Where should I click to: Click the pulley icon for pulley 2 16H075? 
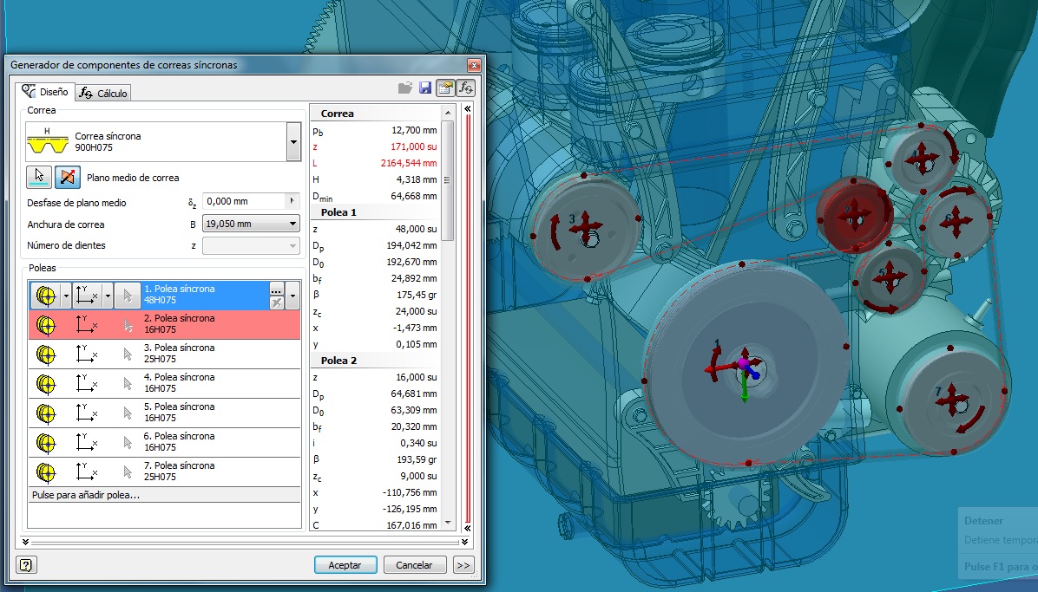[x=46, y=325]
